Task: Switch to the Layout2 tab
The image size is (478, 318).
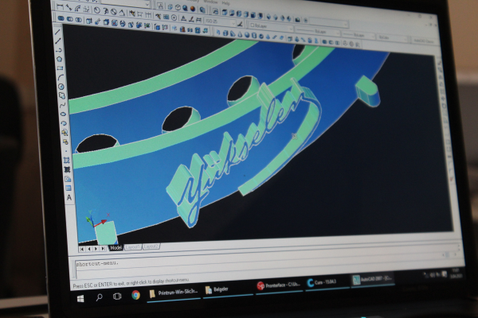Action: click(151, 246)
